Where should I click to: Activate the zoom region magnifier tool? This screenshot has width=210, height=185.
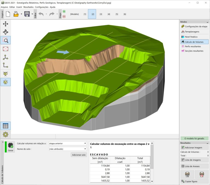pos(5,40)
